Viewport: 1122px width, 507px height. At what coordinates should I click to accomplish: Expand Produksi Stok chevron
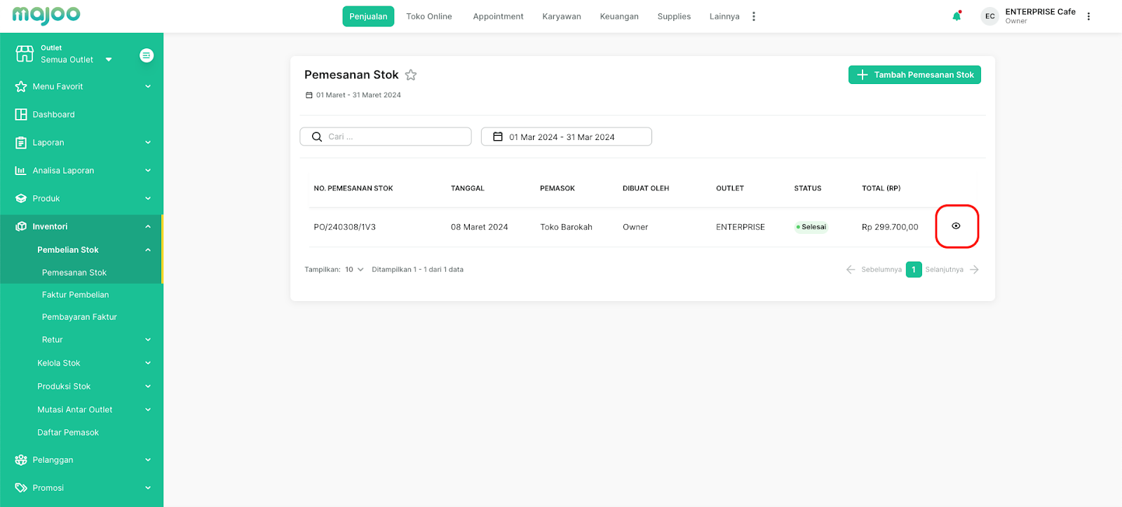148,387
